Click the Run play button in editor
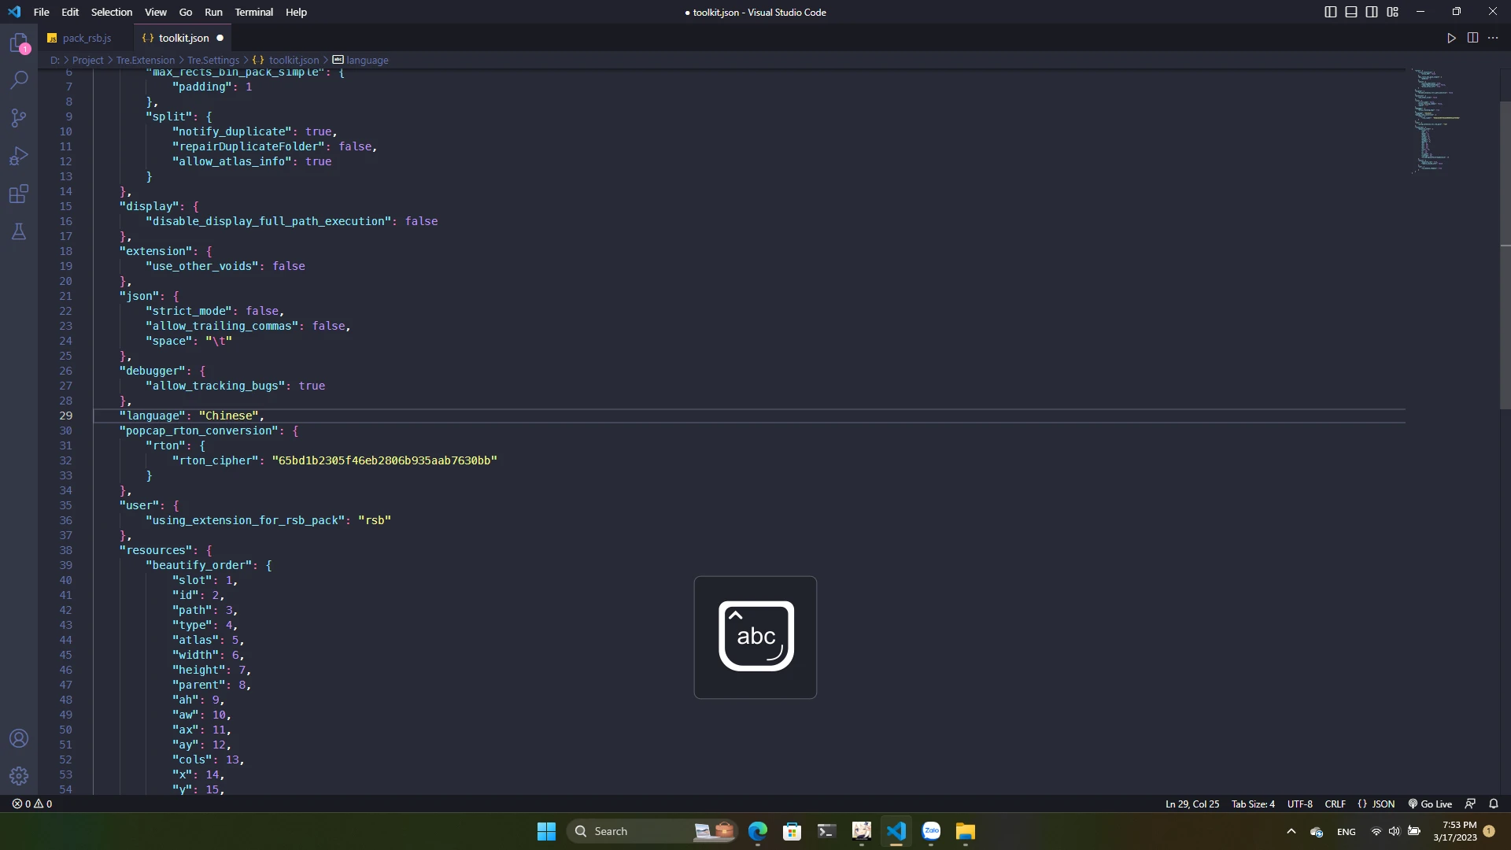 pos(1451,38)
